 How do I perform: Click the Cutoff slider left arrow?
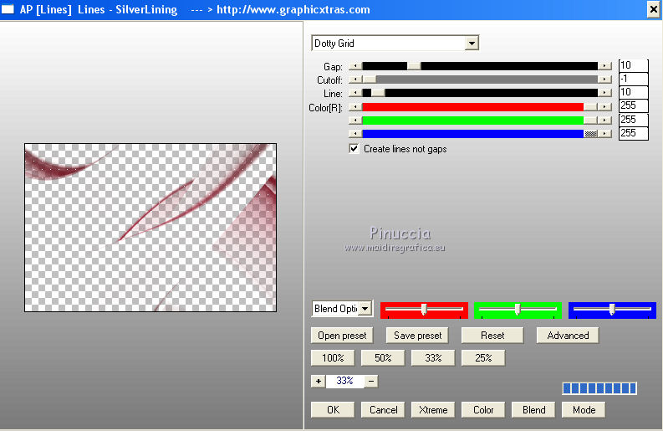click(355, 80)
